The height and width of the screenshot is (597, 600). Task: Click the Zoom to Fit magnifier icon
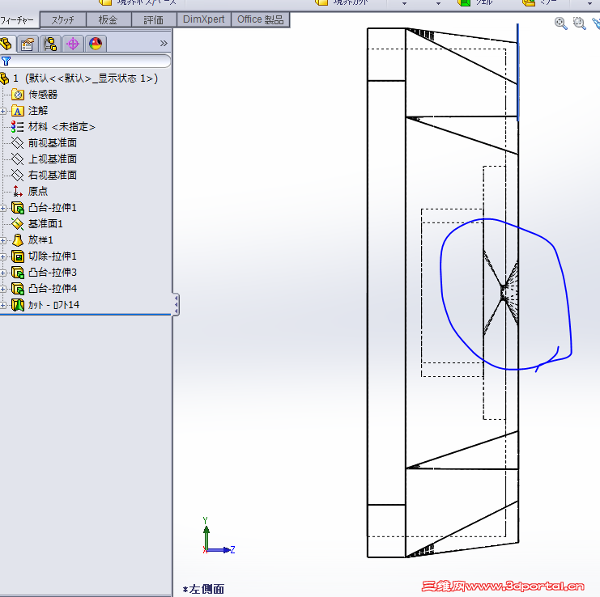point(560,23)
